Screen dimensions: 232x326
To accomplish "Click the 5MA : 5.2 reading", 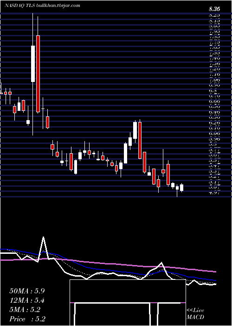I will point(25,310).
